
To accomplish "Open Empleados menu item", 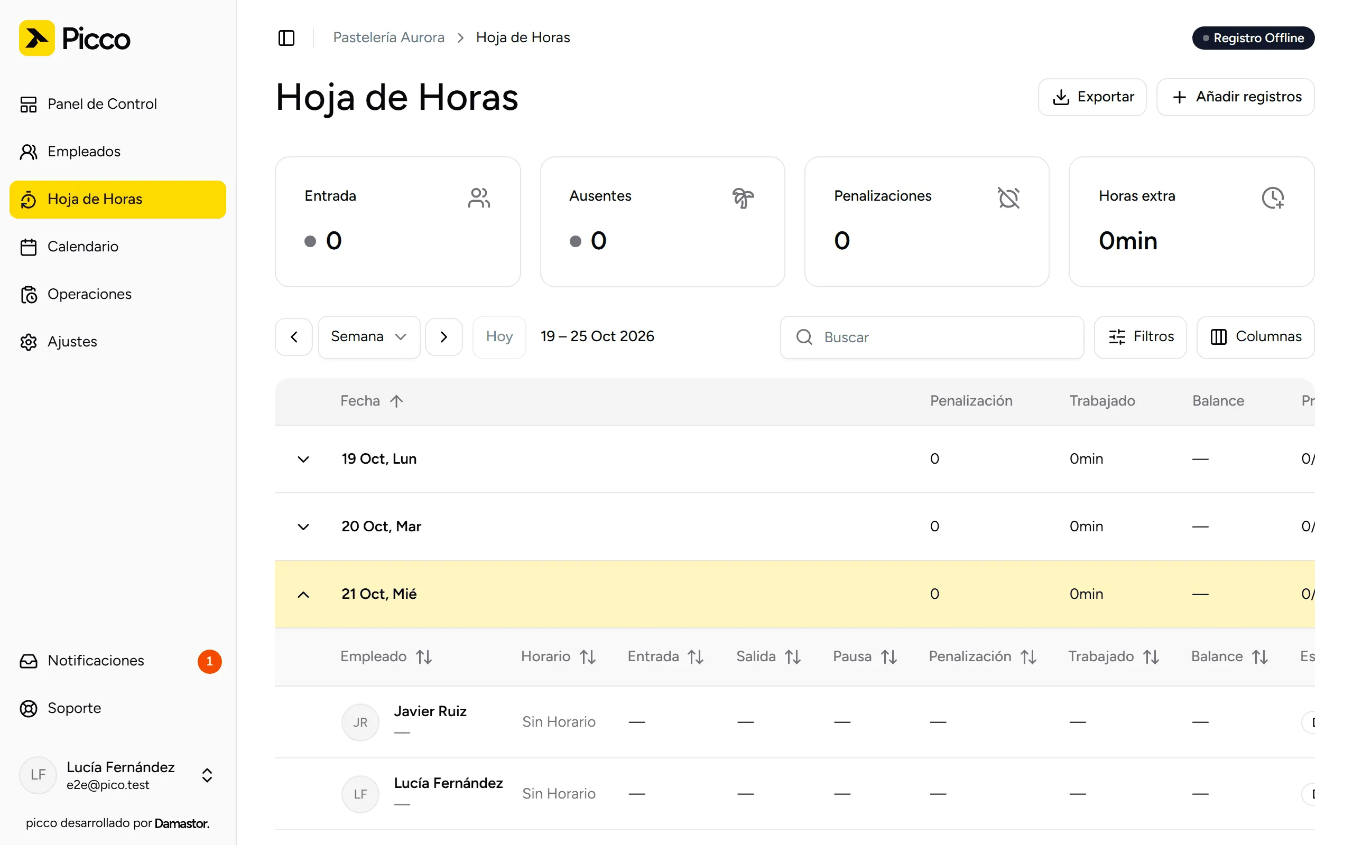I will (x=117, y=152).
